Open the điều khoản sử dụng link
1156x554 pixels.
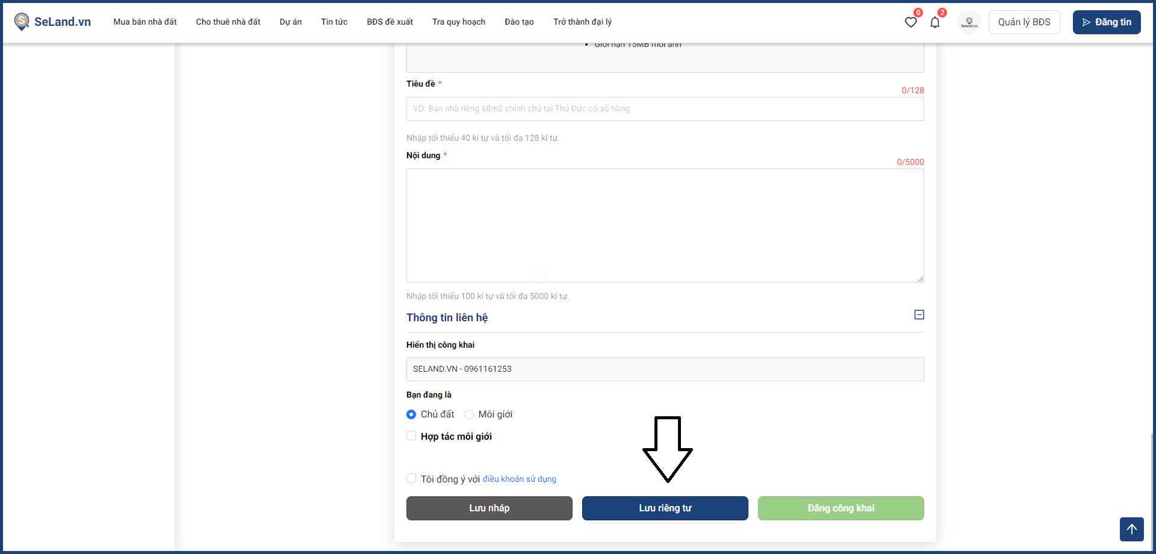point(519,479)
